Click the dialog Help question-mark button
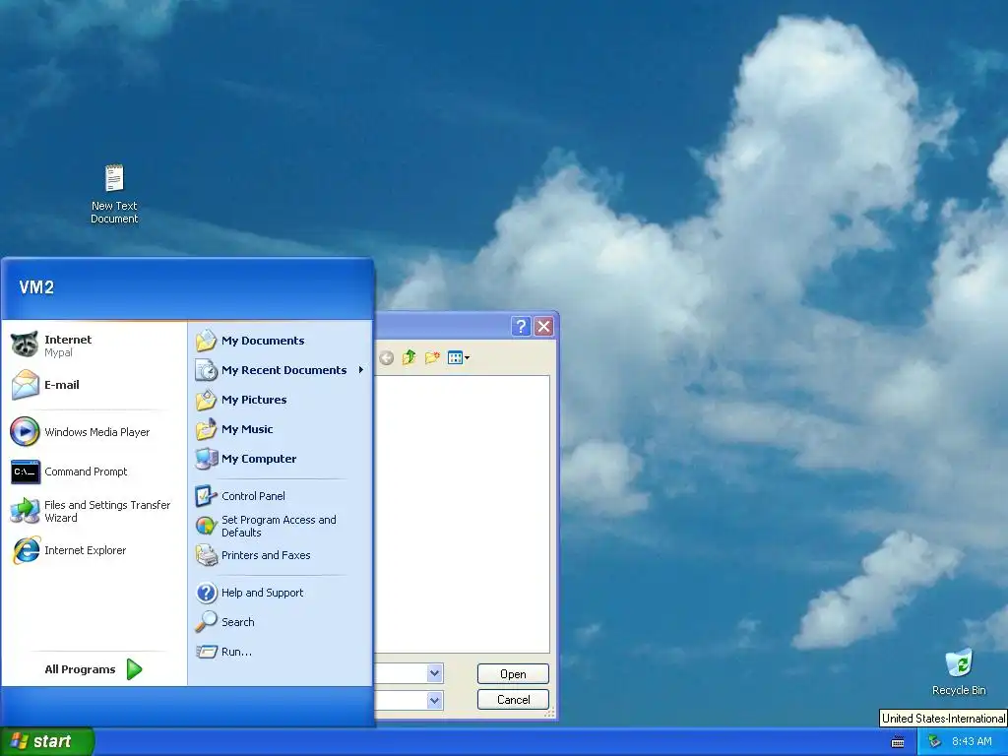Image resolution: width=1008 pixels, height=756 pixels. 521,327
